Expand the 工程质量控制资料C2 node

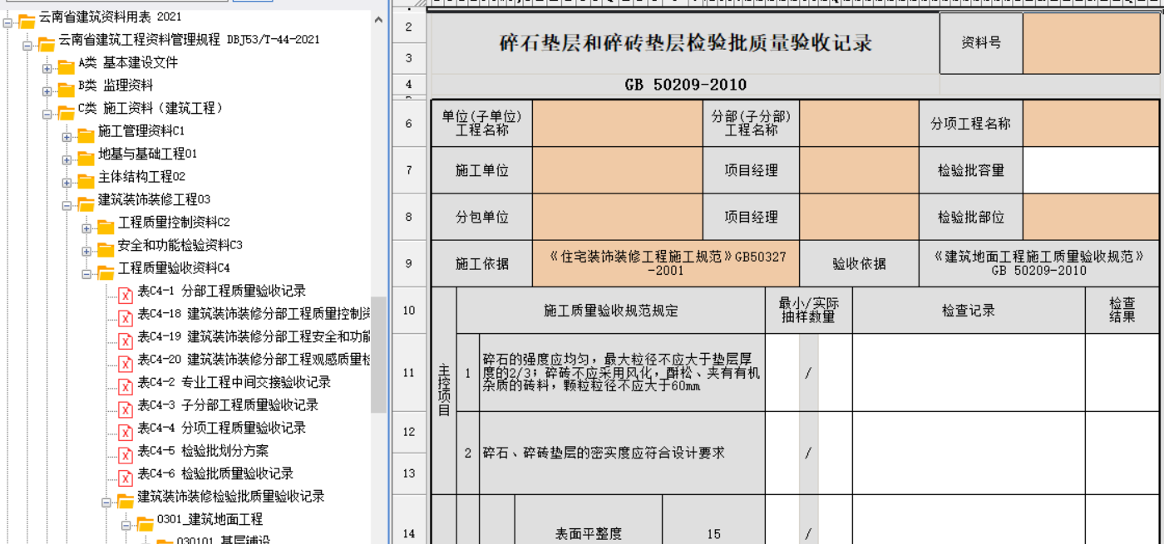click(87, 228)
